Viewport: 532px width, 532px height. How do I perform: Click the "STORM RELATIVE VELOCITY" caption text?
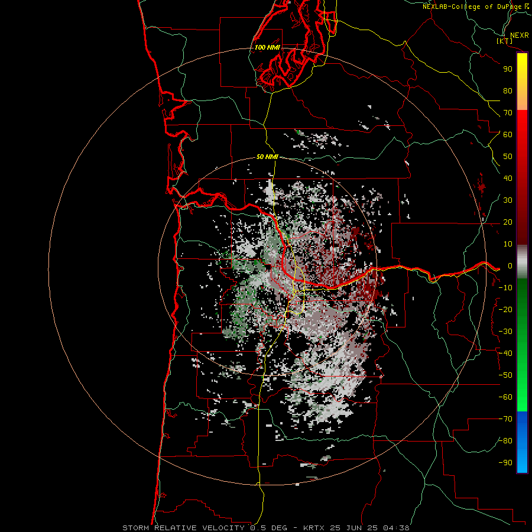click(x=183, y=528)
